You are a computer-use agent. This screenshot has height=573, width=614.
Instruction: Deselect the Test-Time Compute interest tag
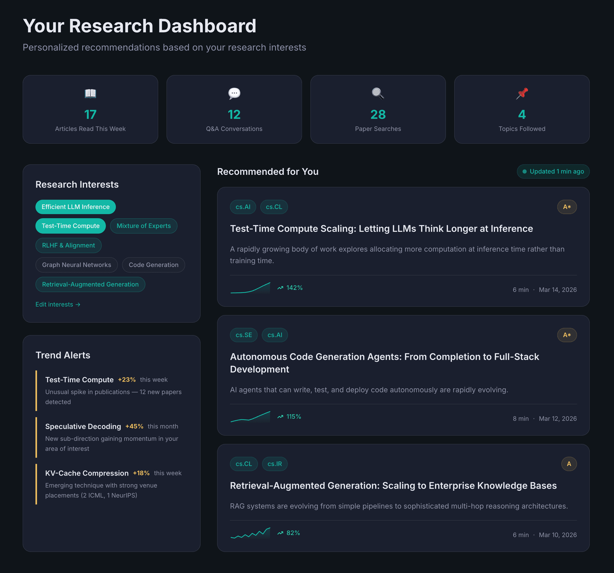(70, 226)
